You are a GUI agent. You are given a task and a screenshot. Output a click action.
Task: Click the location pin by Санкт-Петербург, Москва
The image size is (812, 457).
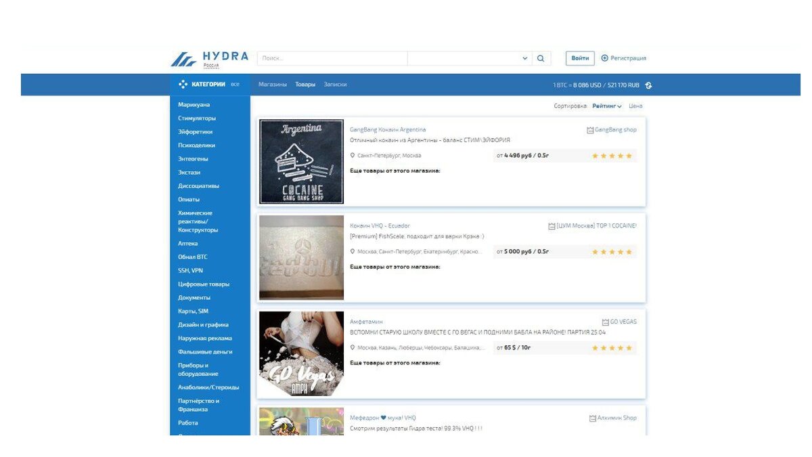(x=353, y=156)
